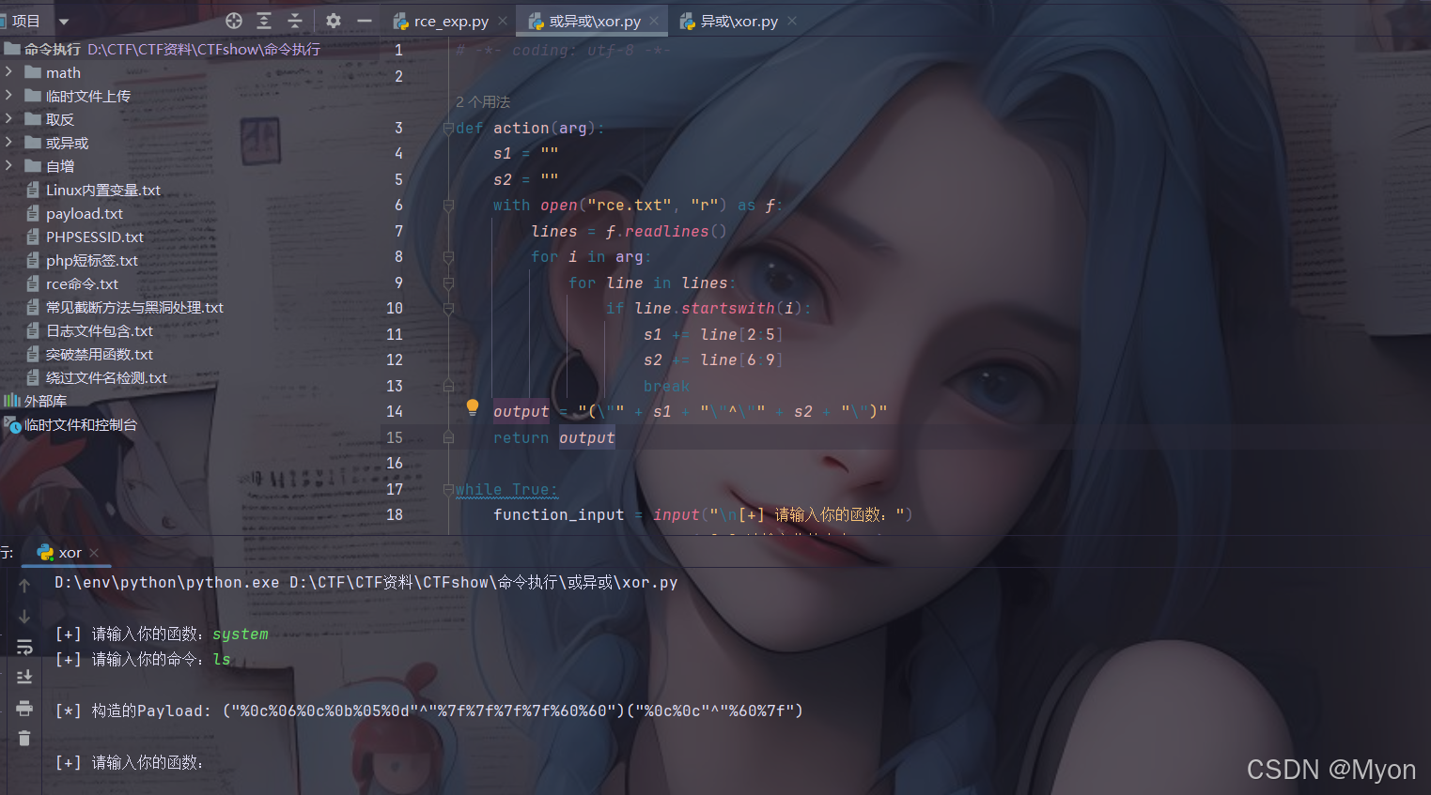Expand the 或异或 folder in the tree
Screen dimensions: 1431x795
pos(8,143)
